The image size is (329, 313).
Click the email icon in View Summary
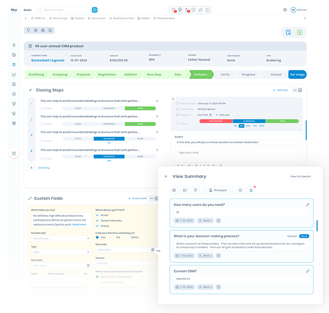click(183, 190)
